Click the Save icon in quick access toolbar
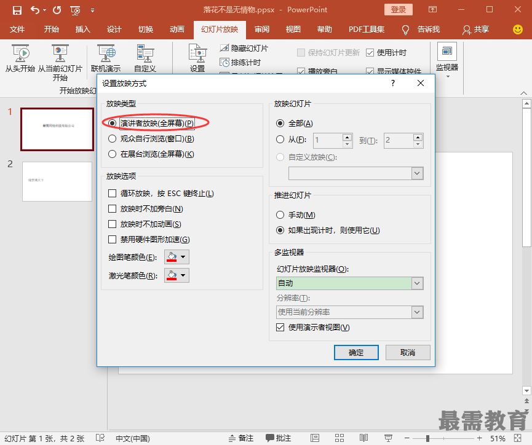This screenshot has height=445, width=532. click(x=17, y=10)
